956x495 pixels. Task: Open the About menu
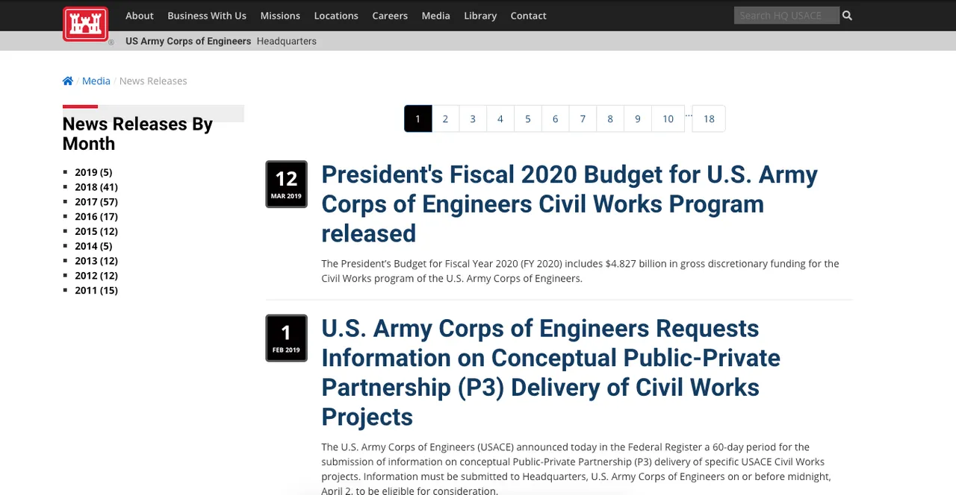[139, 16]
